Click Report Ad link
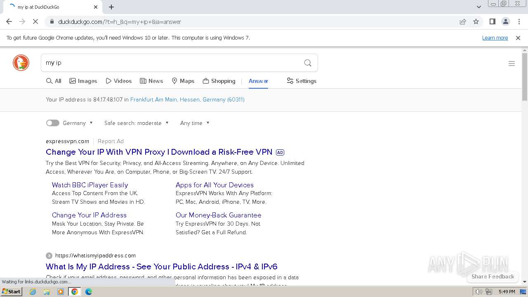The width and height of the screenshot is (528, 297). (x=111, y=141)
